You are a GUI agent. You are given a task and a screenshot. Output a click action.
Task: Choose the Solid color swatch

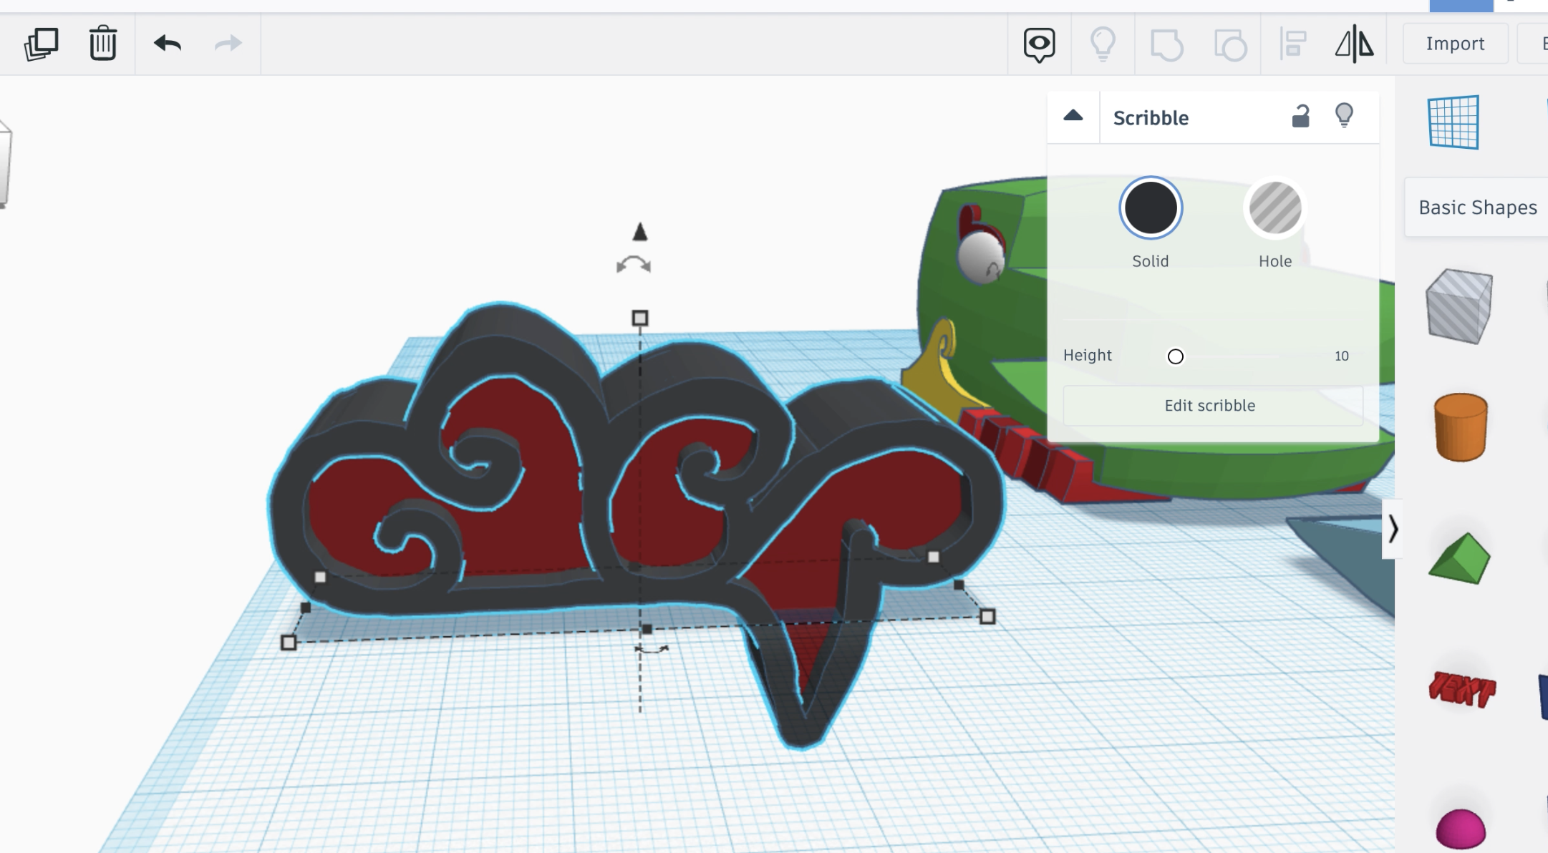click(1151, 208)
